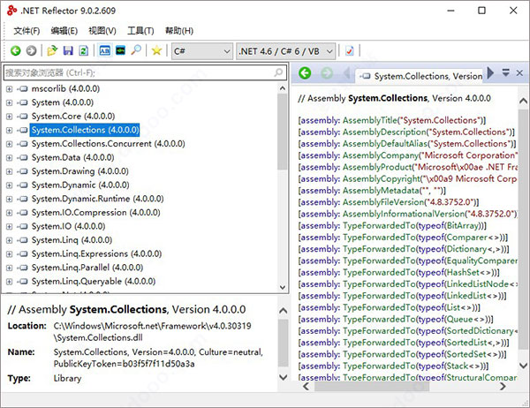Screen dimensions: 530x408
Task: Click the magnifier Search icon in toolbar
Action: 135,51
